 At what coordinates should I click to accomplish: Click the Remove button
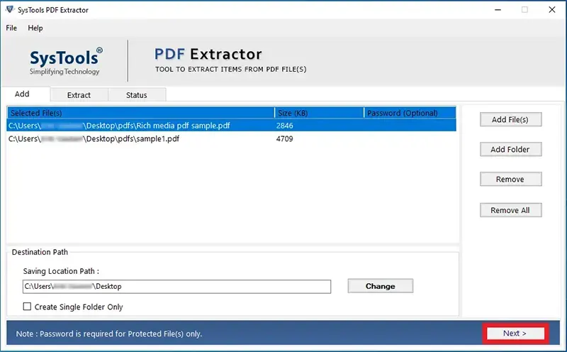(x=510, y=180)
